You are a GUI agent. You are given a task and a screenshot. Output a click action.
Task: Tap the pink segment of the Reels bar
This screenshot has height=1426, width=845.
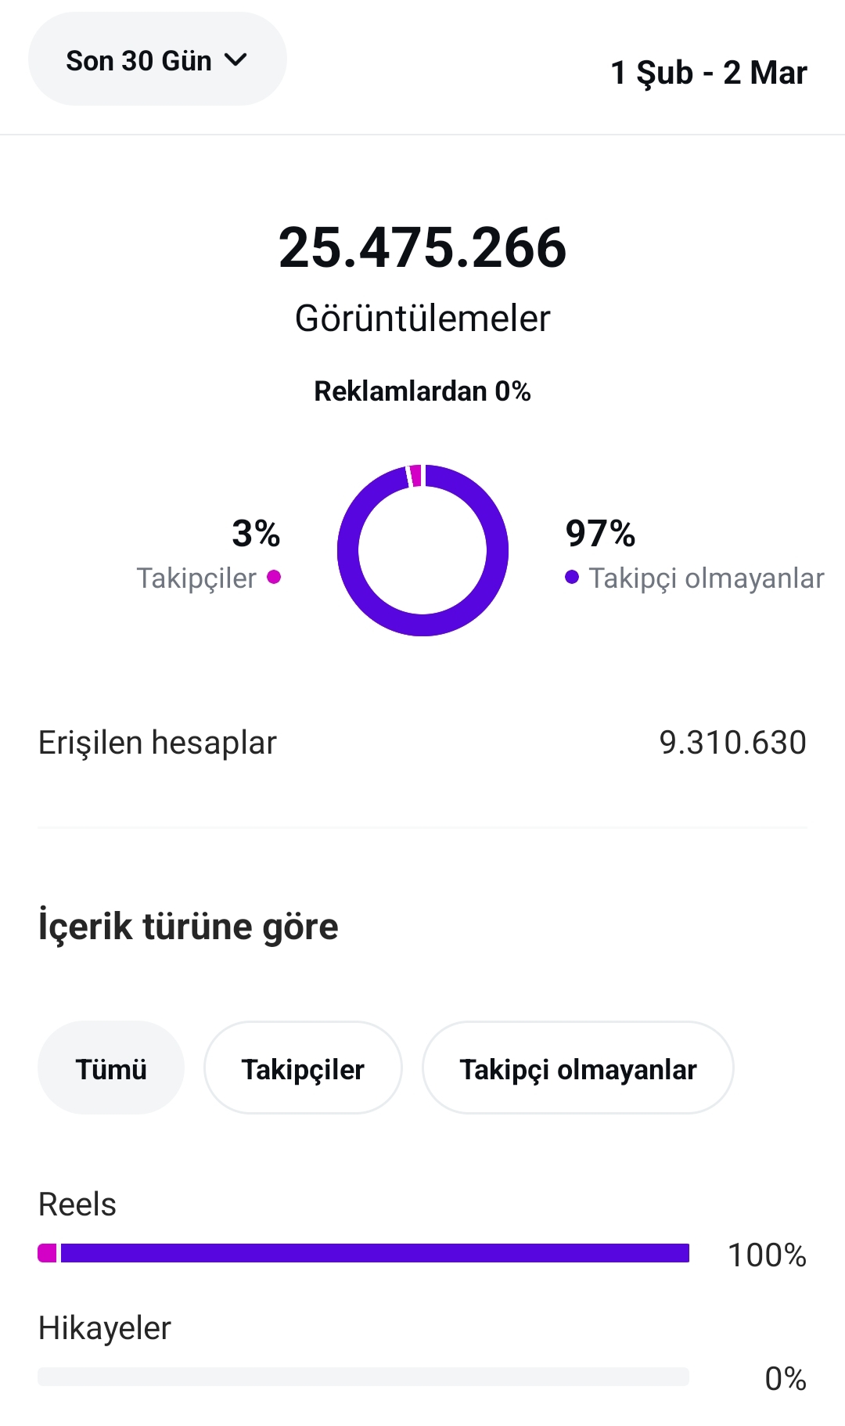pos(47,1253)
